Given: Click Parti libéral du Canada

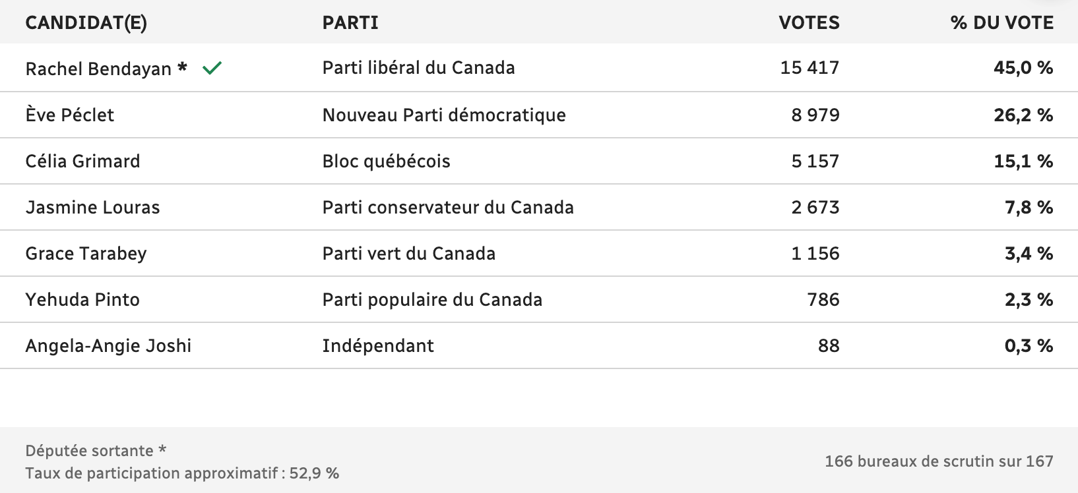Looking at the screenshot, I should 418,68.
